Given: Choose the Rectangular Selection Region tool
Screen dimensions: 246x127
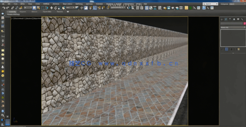Looking at the screenshot, I should 42,8.
